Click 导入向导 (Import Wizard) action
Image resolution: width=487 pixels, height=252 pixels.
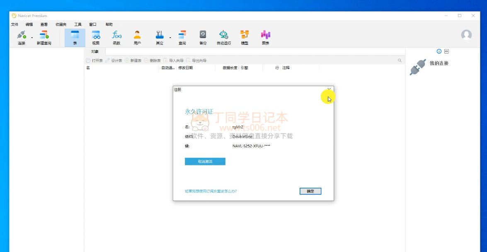click(173, 61)
